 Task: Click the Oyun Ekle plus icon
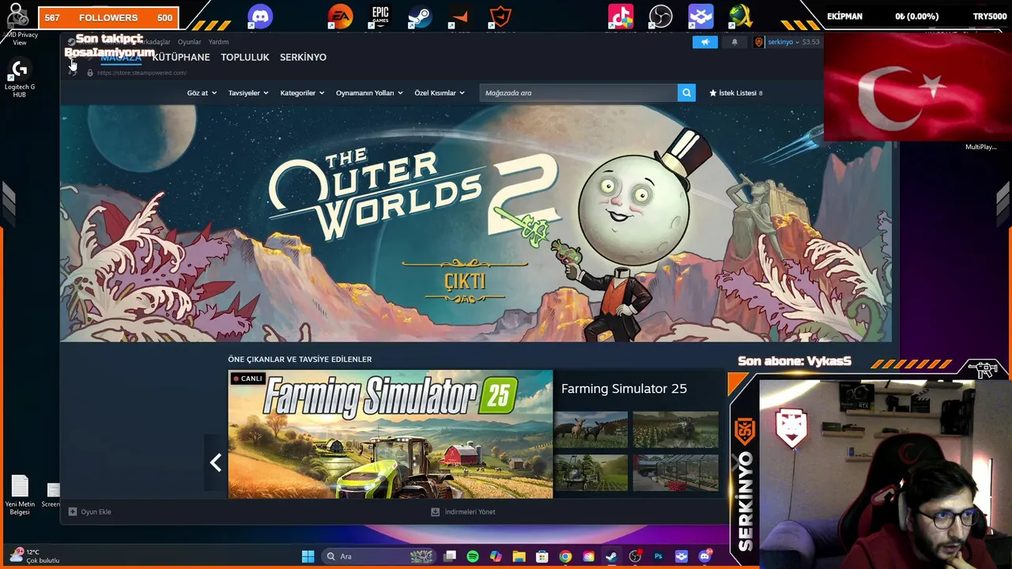(x=73, y=511)
